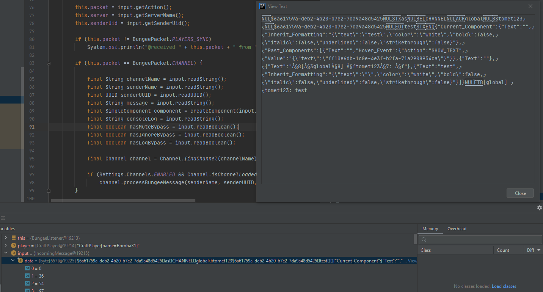Screen dimensions: 543x292
Task: Expand the player CraftPlayer variable
Action: [x=6, y=245]
